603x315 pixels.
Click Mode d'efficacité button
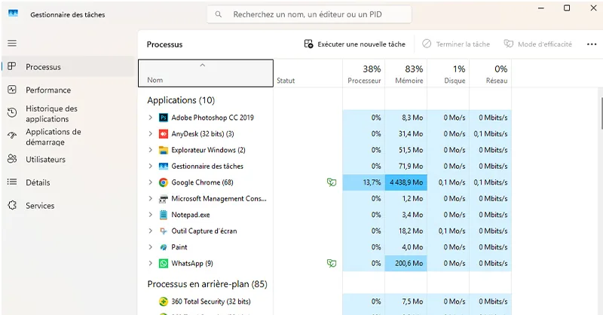tap(538, 44)
